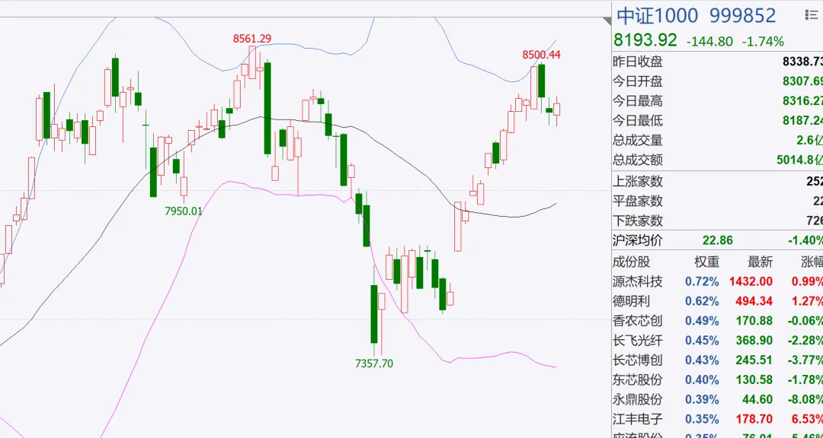Sort constituents by 涨幅 column
The width and height of the screenshot is (823, 438).
pyautogui.click(x=812, y=262)
